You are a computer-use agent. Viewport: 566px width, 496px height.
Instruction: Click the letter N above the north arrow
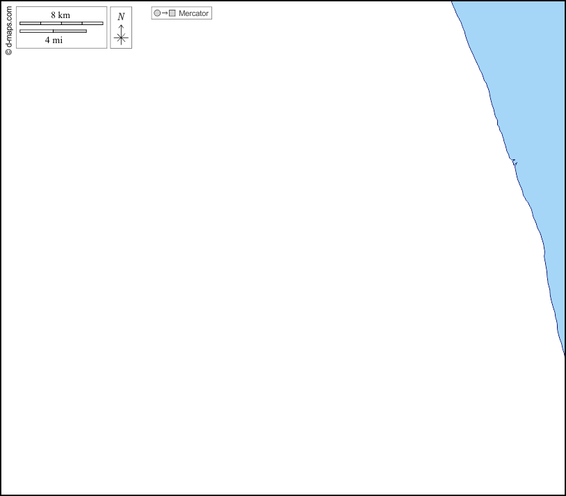121,17
